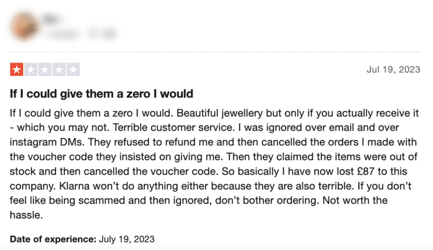Select the second grey star
Viewport: 433px width, 250px height.
tap(31, 70)
